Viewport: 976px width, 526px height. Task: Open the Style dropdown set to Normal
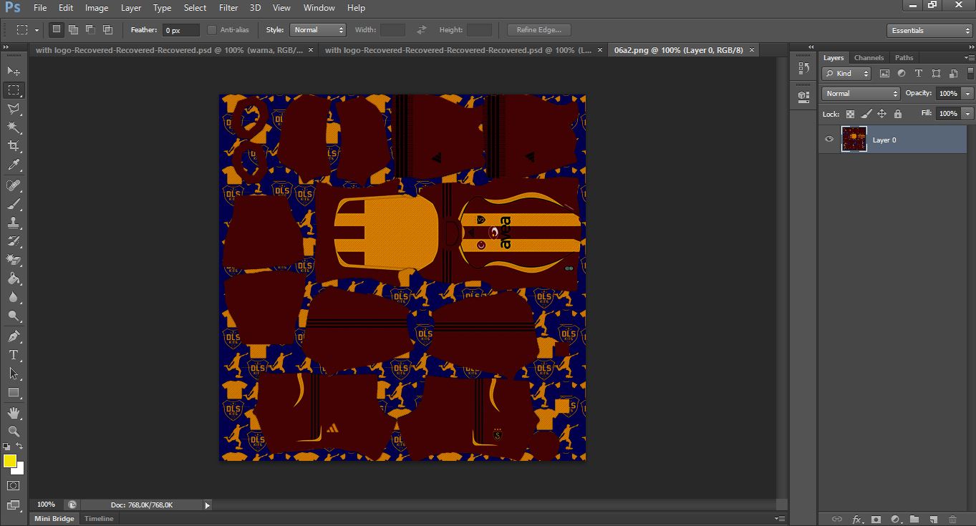(318, 30)
